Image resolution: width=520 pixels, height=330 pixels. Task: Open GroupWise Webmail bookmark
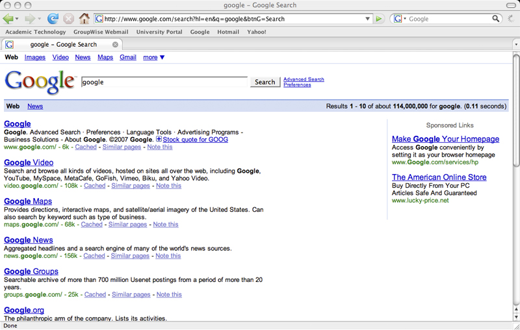pos(101,32)
